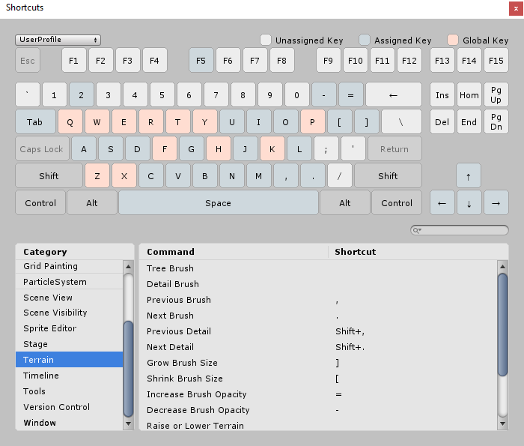The height and width of the screenshot is (446, 524).
Task: Select the Detail Brush command
Action: [x=318, y=284]
